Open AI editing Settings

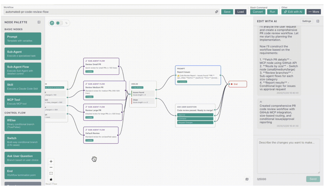(306, 21)
